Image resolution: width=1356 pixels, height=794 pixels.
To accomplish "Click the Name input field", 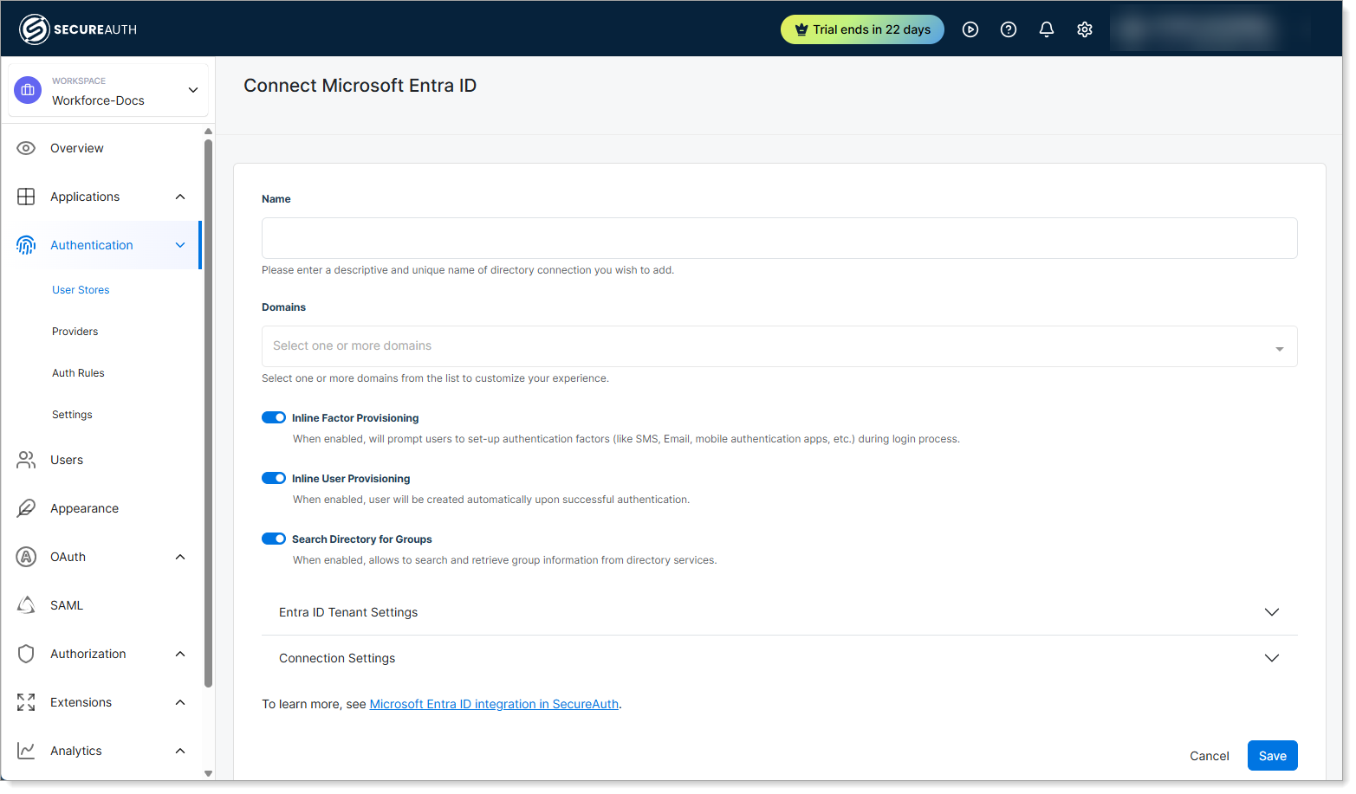I will (779, 238).
